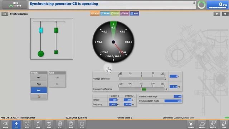Screen dimensions: 229x129
Task: Open the MAIN navigation screen
Action: 5,125
